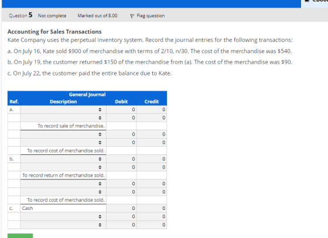Open first account dropdown in entry a

click(63, 109)
